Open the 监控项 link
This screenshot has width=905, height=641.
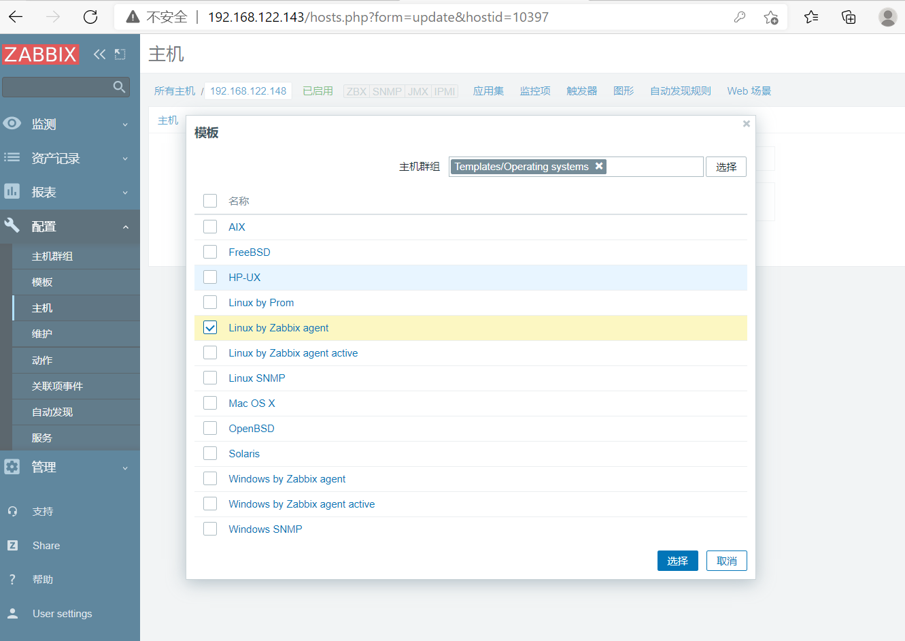[x=535, y=91]
